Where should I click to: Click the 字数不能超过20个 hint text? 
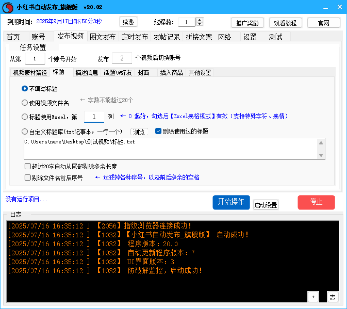[106, 100]
